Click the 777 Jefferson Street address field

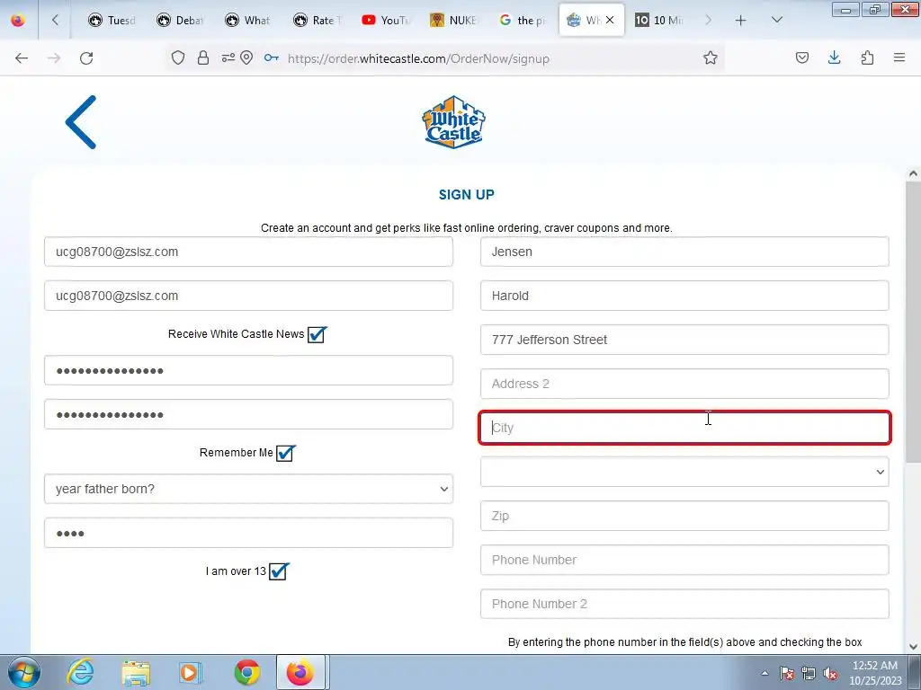(684, 340)
